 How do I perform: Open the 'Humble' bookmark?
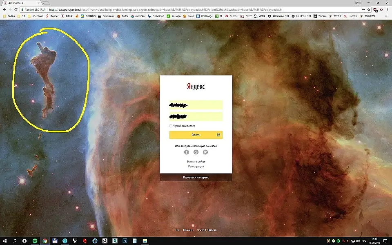[350, 16]
